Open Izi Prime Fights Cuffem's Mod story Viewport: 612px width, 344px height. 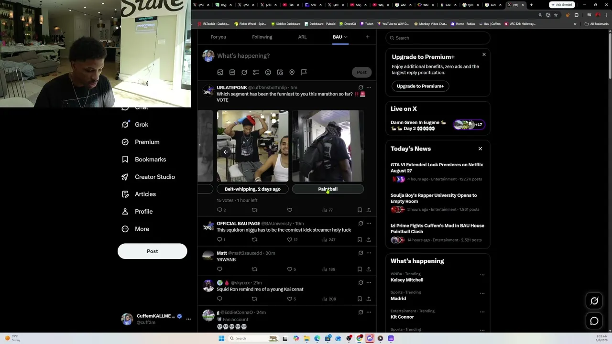tap(438, 233)
